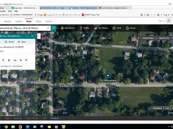Click the restaurants nearby icon
This screenshot has width=173, height=129.
[x=3, y=60]
